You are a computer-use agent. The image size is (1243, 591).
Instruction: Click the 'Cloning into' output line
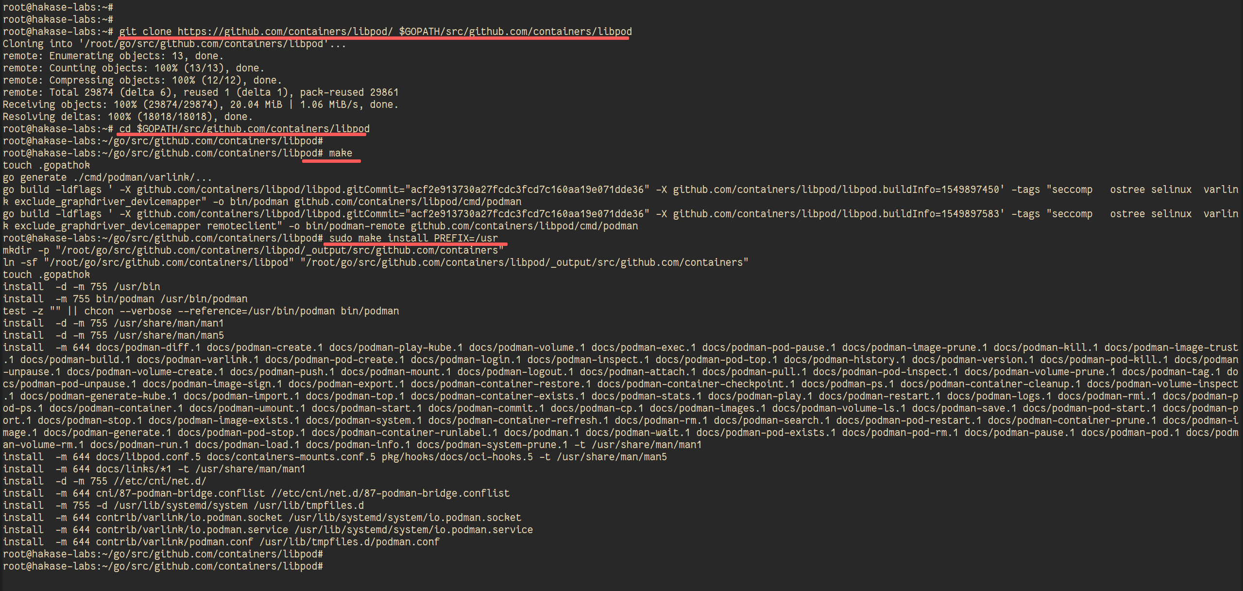tap(174, 44)
